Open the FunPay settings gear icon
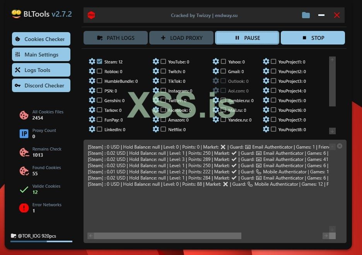The image size is (362, 255). click(x=92, y=120)
